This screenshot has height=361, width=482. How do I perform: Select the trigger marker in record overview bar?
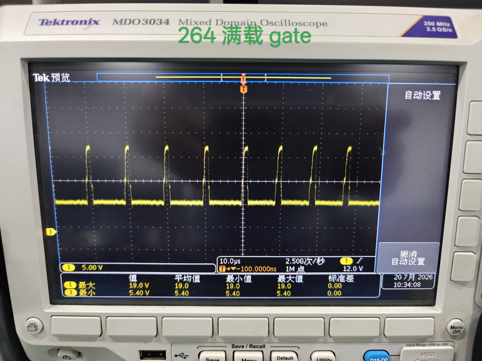click(x=243, y=78)
